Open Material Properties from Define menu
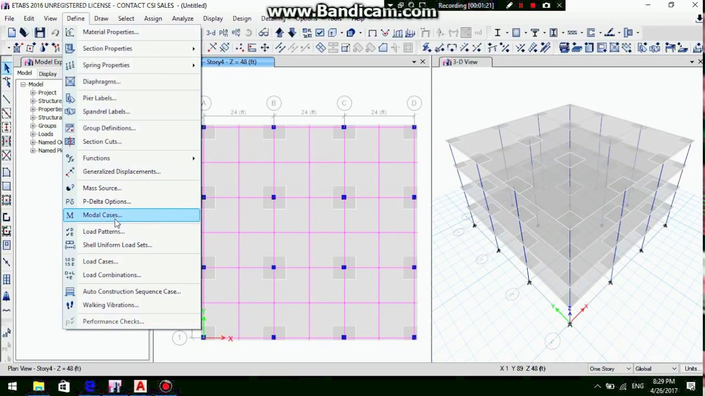The width and height of the screenshot is (705, 396). coord(132,32)
